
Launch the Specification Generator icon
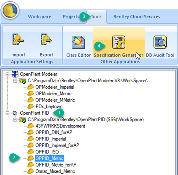119,42
